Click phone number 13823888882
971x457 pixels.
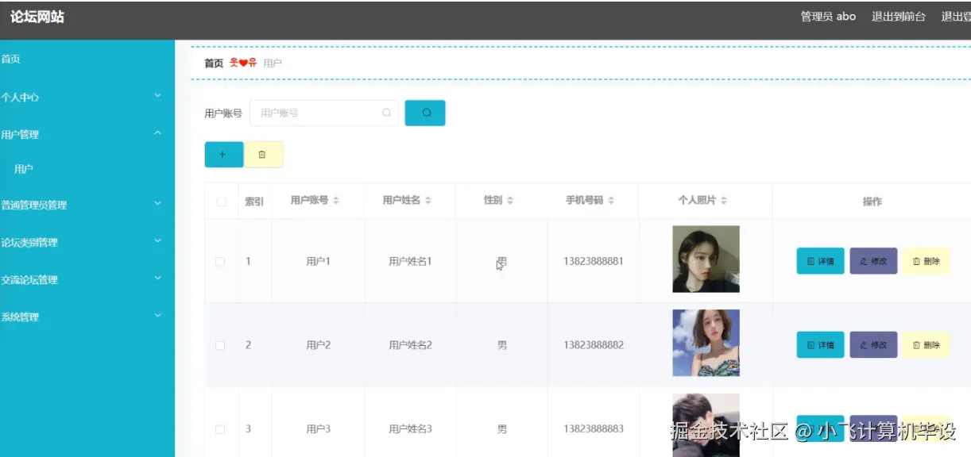594,345
